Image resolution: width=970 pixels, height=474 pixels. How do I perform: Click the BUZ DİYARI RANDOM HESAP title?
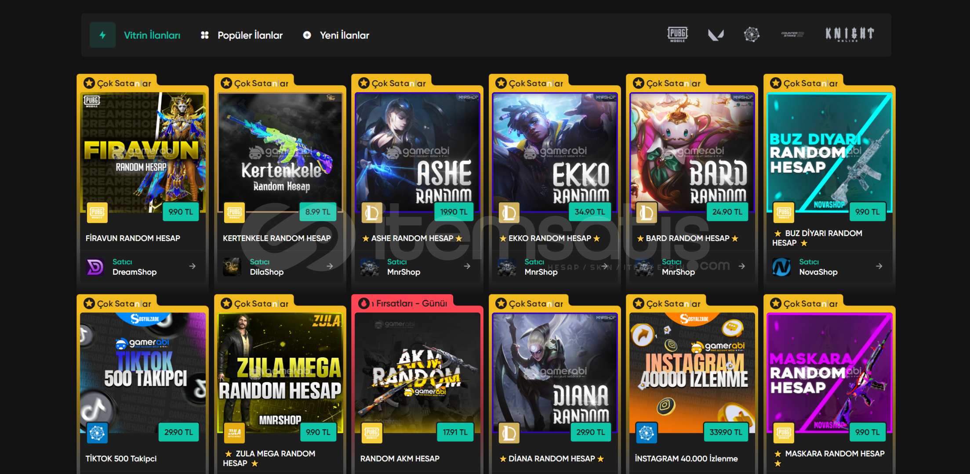click(x=818, y=238)
